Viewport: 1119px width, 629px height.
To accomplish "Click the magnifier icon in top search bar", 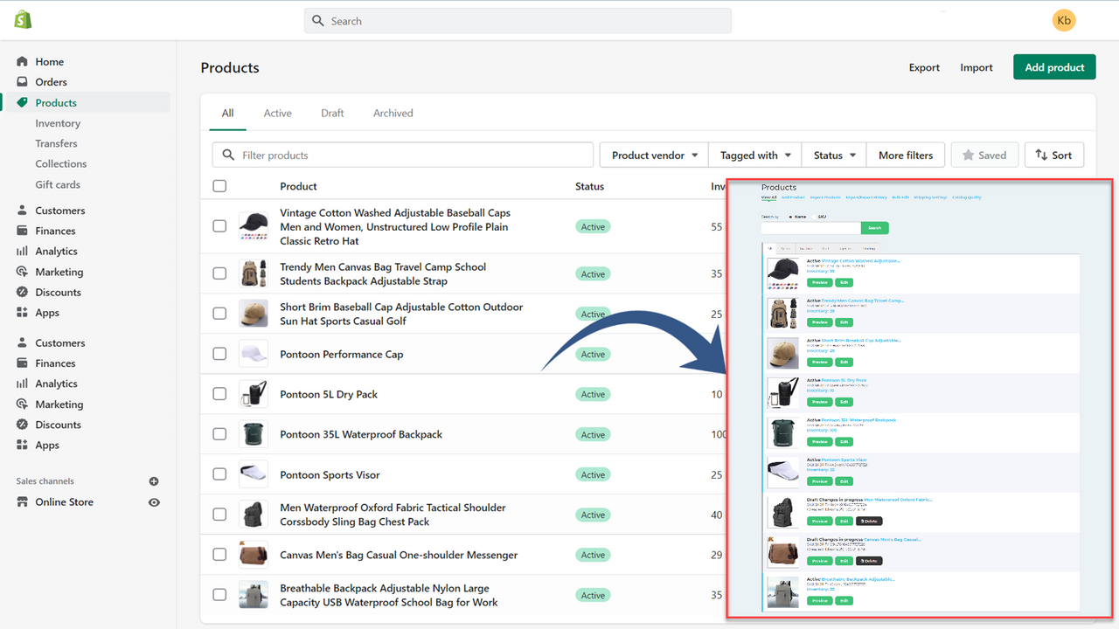I will click(x=318, y=21).
